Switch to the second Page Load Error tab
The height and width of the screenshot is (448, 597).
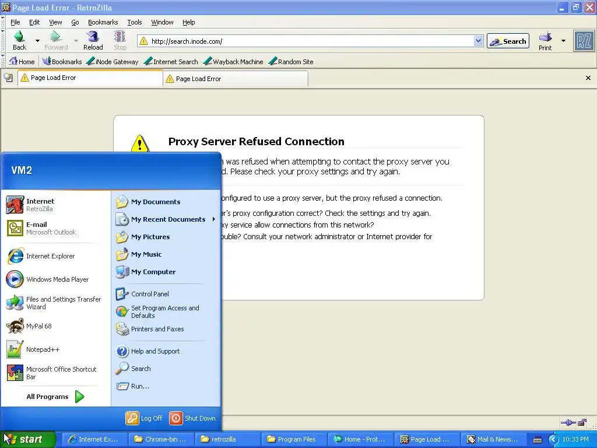click(x=236, y=79)
